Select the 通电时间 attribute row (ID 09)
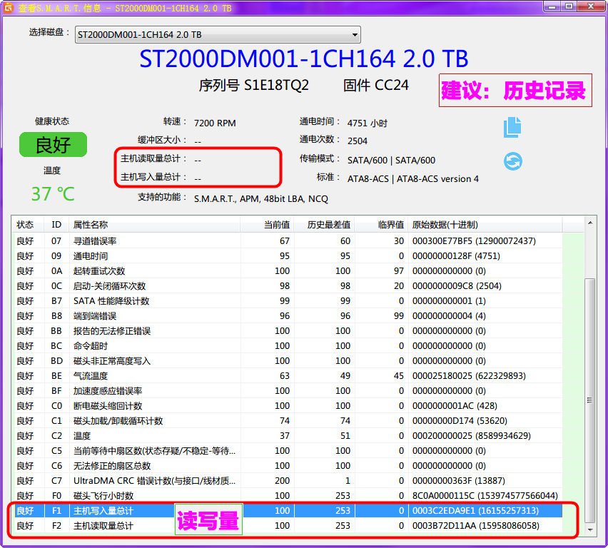Screen dimensions: 608x548 287,256
